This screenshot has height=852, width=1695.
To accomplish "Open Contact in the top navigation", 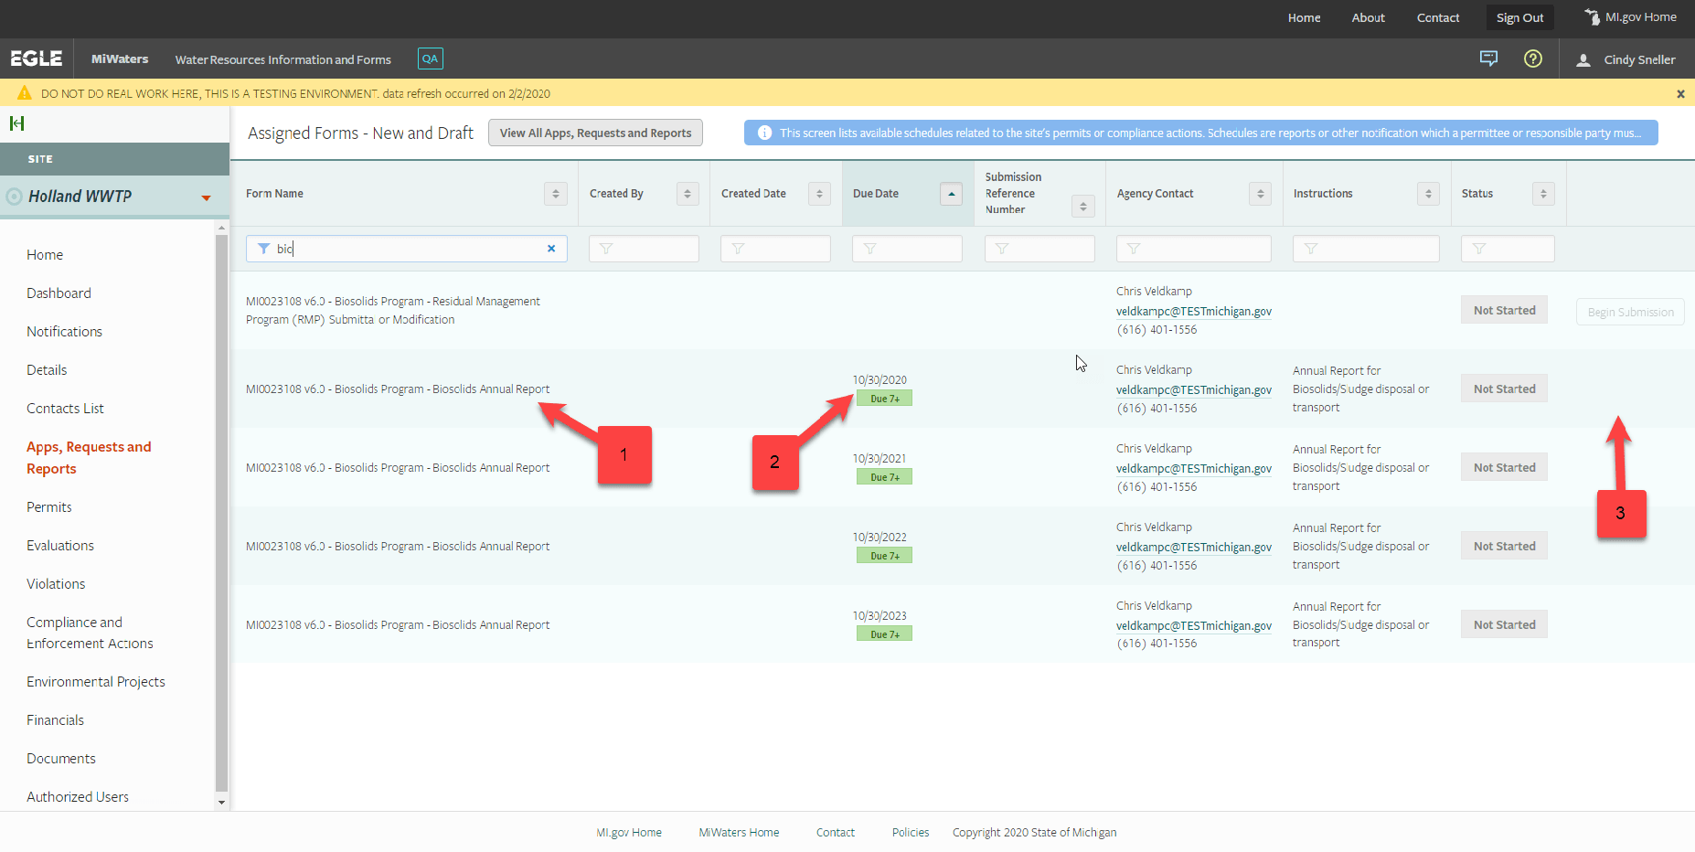I will tap(1437, 17).
